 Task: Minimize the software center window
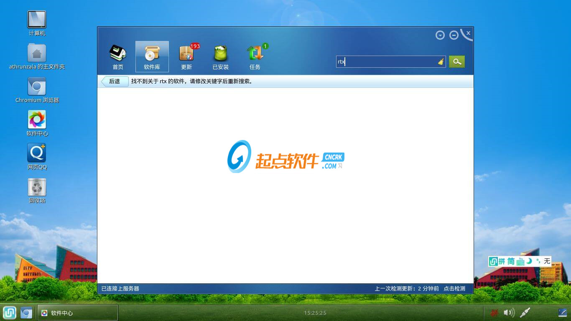[454, 36]
